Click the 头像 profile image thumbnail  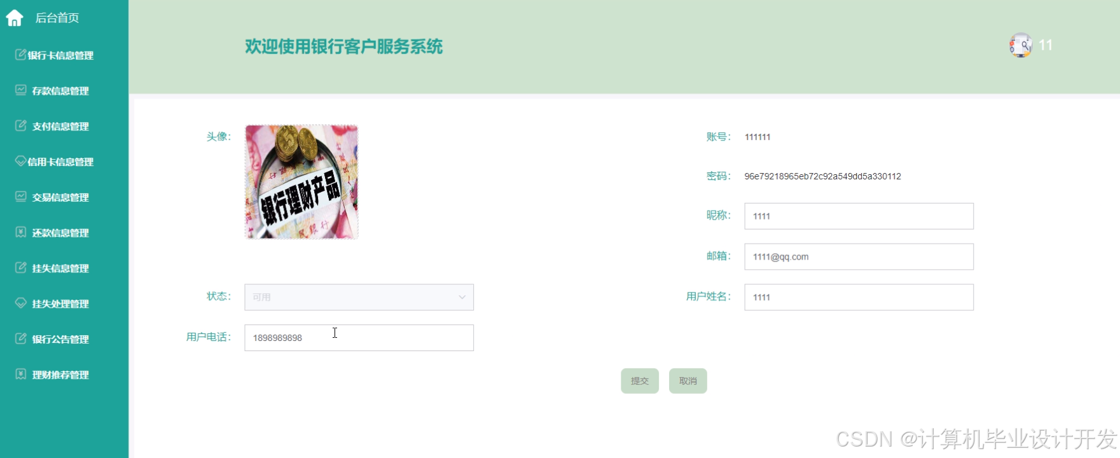coord(301,182)
